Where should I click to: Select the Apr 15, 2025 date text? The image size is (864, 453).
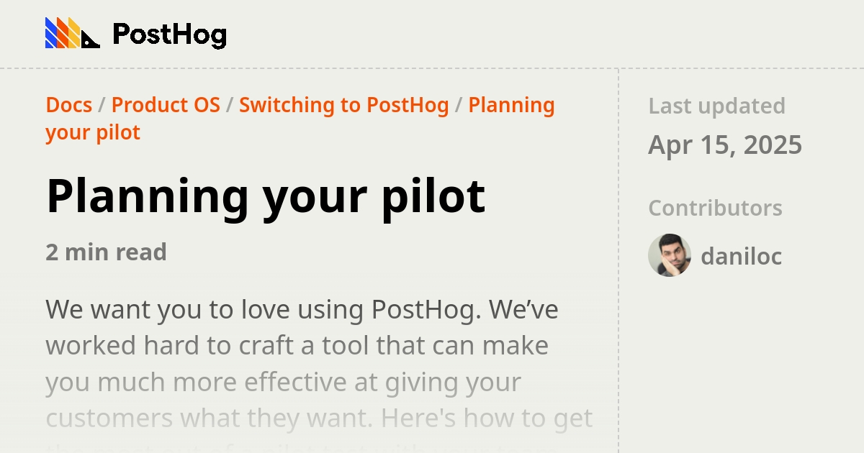tap(726, 145)
